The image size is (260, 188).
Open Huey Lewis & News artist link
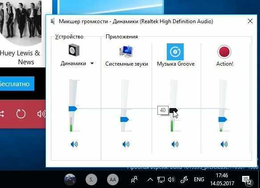[x=20, y=58]
